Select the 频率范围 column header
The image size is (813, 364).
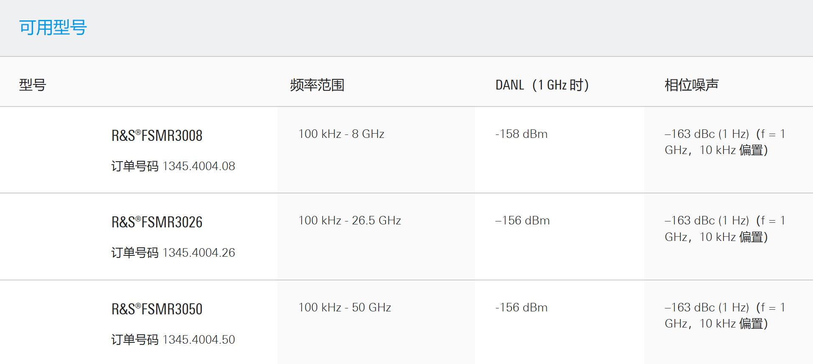pyautogui.click(x=317, y=85)
